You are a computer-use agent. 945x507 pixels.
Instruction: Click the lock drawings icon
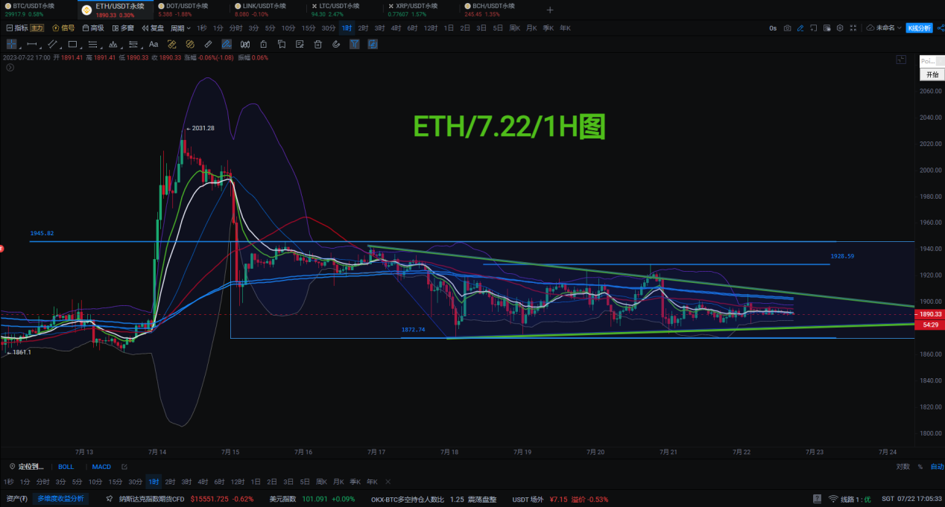tap(263, 44)
